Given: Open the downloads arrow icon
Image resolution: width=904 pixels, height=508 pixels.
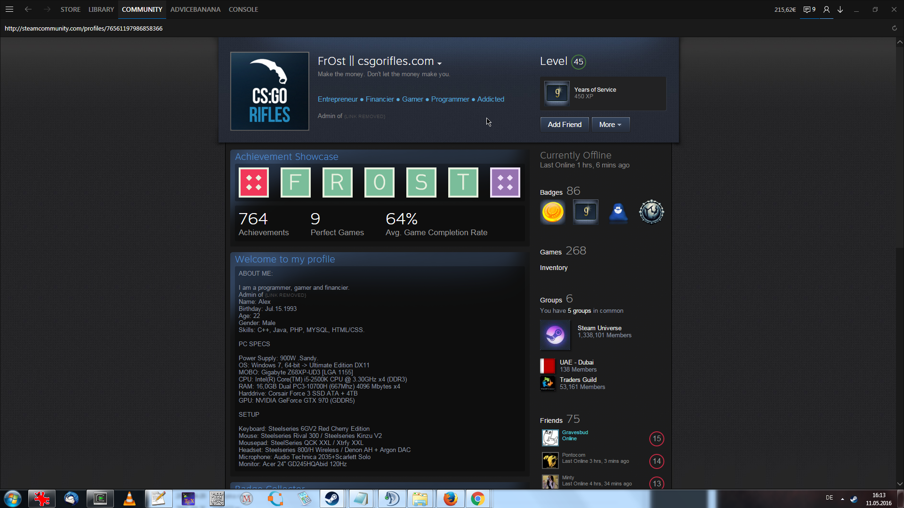Looking at the screenshot, I should tap(840, 9).
